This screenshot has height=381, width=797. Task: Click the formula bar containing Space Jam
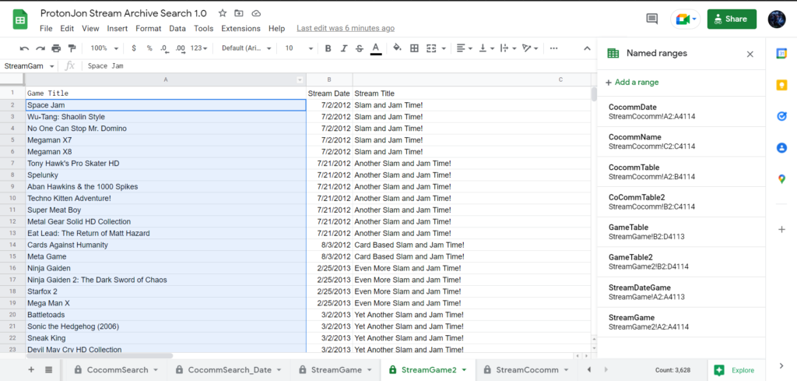(x=338, y=66)
